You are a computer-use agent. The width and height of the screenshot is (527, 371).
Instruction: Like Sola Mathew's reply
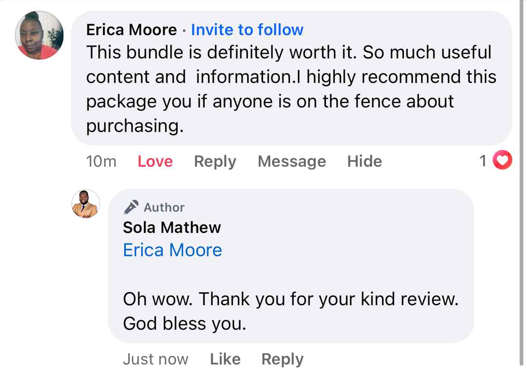225,359
